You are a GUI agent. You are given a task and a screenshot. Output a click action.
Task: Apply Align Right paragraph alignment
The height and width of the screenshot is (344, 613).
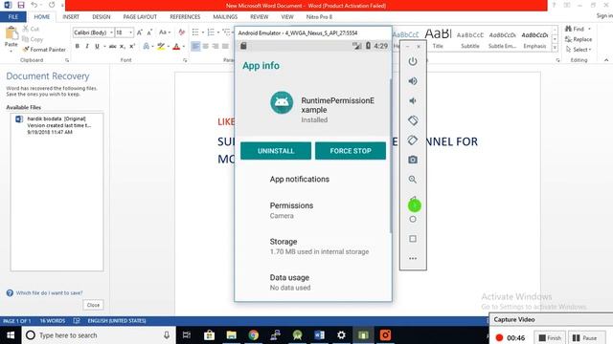click(215, 46)
